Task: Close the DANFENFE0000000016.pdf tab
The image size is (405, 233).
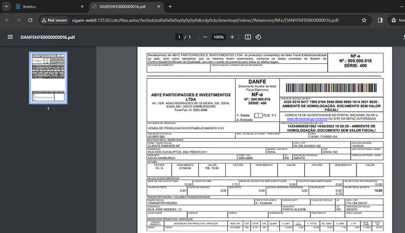Action: tap(158, 7)
